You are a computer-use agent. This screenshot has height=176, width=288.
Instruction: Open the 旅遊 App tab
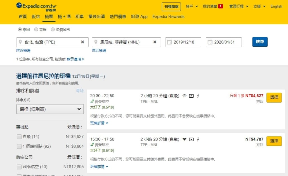[x=139, y=17]
